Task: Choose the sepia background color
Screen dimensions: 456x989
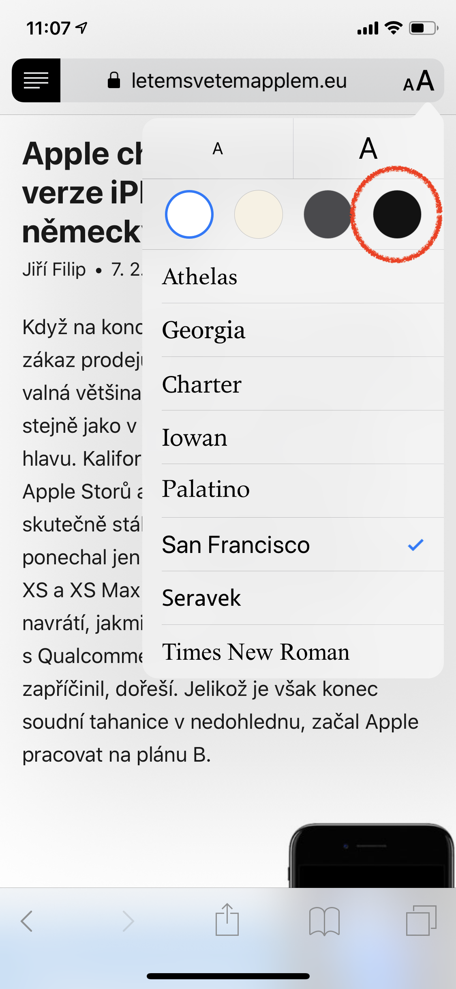Action: 259,214
